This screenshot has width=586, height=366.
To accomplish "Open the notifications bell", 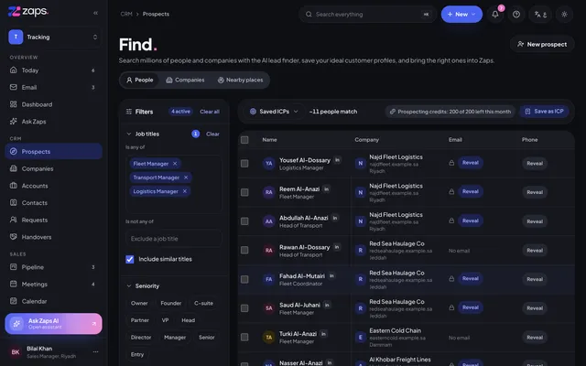I will click(x=495, y=15).
